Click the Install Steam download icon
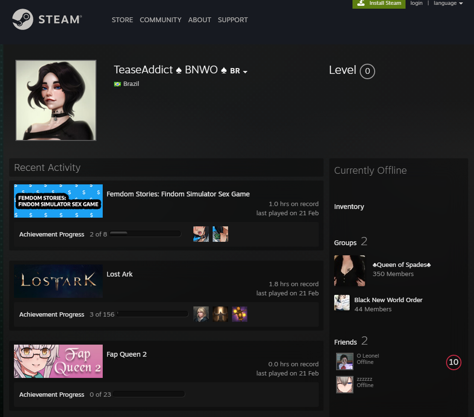 coord(361,3)
